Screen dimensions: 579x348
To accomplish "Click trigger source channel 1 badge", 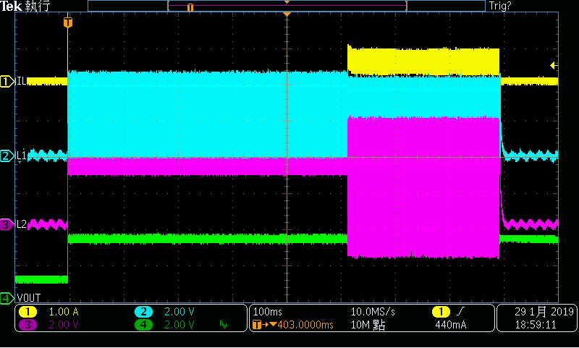I will coord(441,313).
